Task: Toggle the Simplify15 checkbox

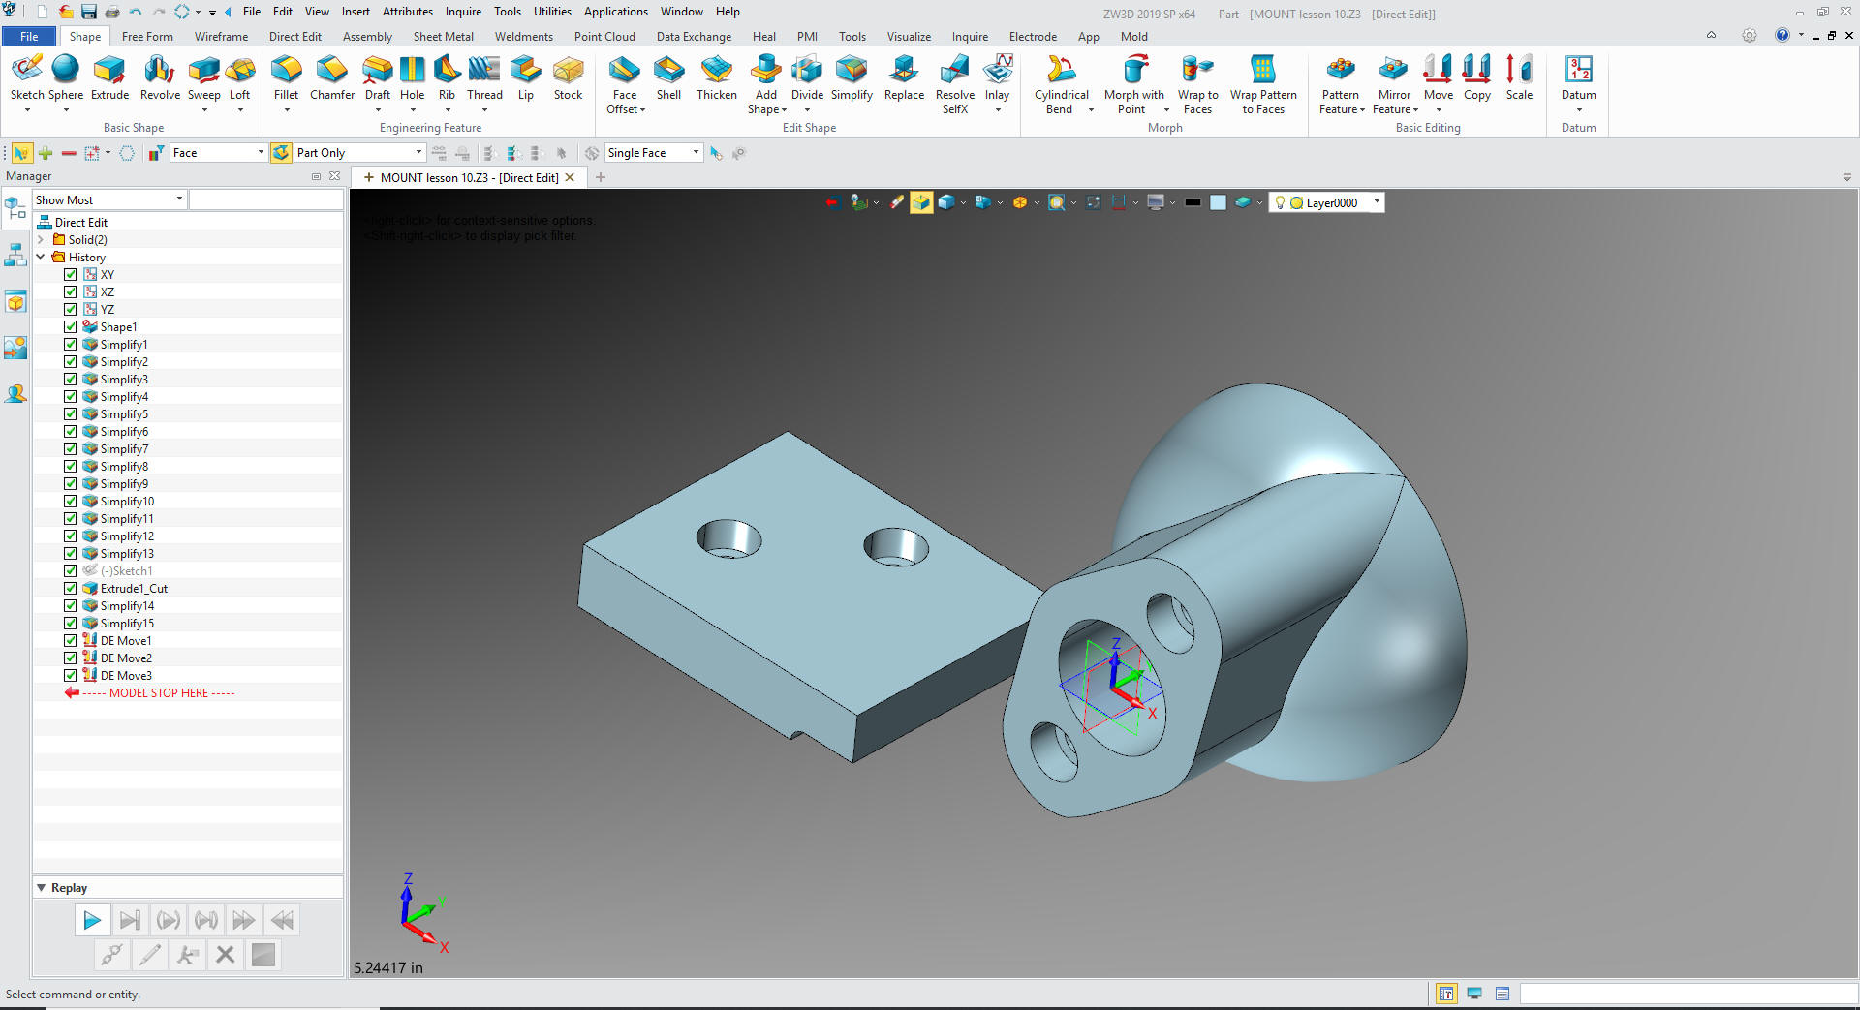Action: [x=71, y=623]
